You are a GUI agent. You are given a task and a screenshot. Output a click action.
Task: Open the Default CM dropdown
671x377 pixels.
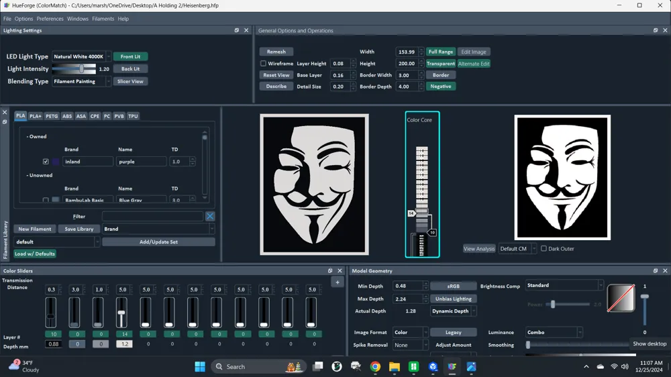pyautogui.click(x=517, y=249)
